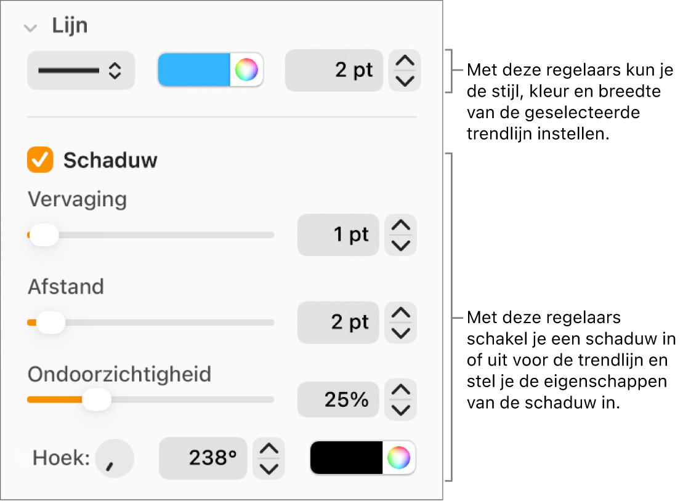
Task: Increase Hoek angle with up arrow
Action: coord(269,448)
